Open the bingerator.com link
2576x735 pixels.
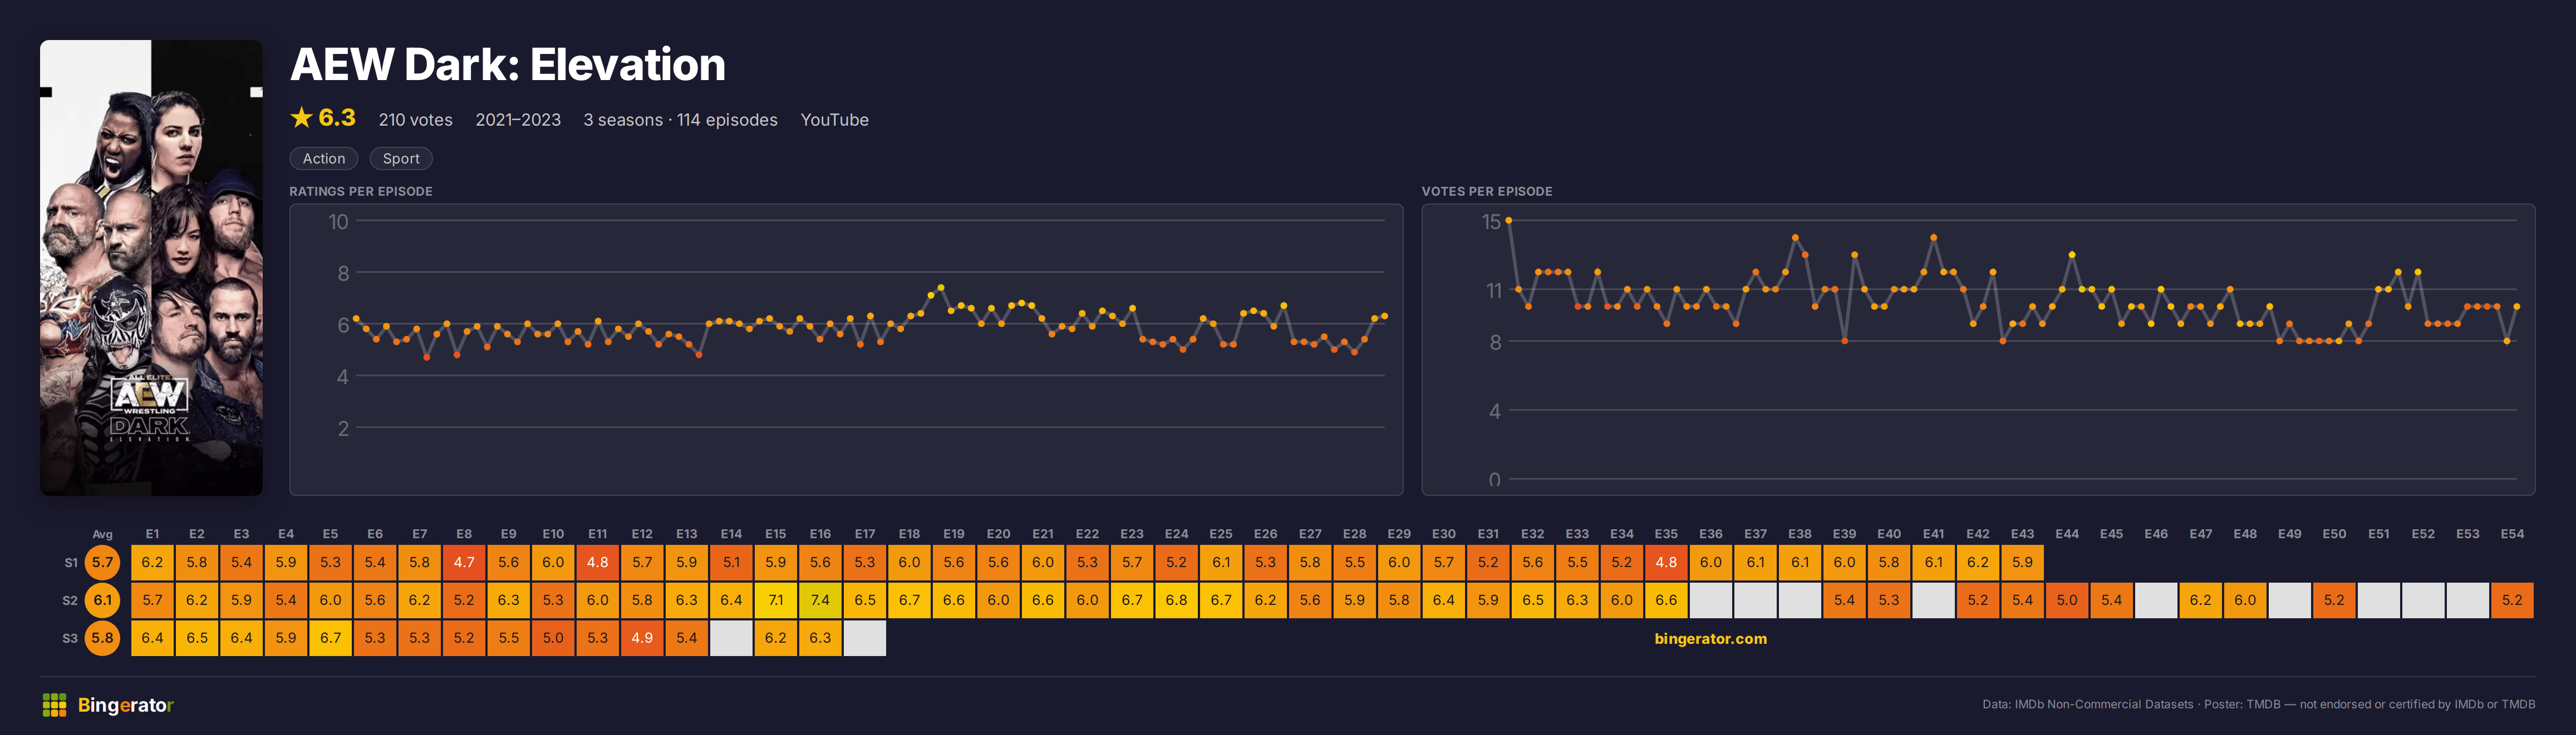[x=1710, y=639]
